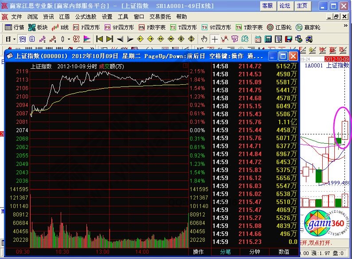This screenshot has height=259, width=352.
Task: Switch to the K线 candlestick chart
Action: (60, 27)
